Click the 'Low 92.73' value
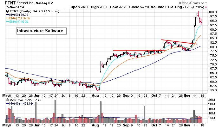 119,7
